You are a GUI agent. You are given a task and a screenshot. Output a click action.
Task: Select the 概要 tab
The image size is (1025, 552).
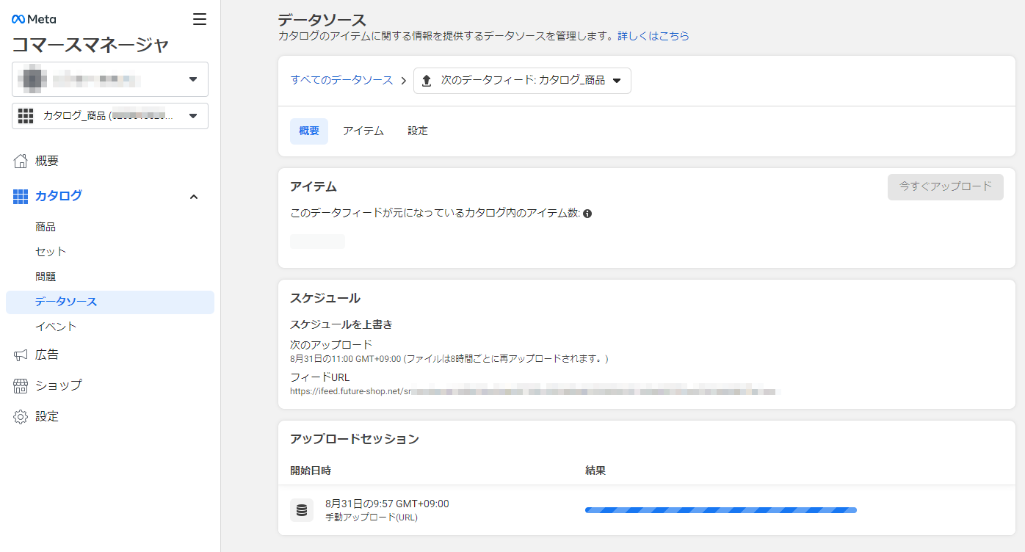tap(309, 131)
